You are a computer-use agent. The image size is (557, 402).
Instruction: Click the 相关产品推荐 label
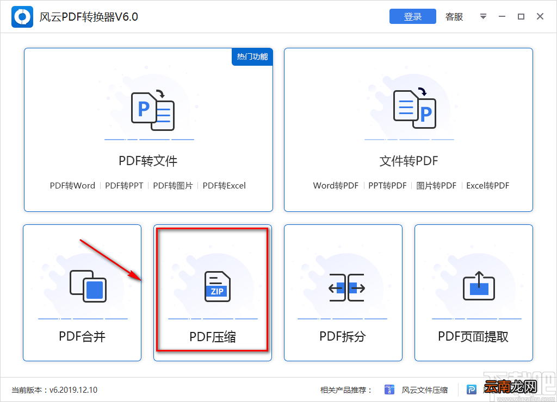(x=346, y=390)
